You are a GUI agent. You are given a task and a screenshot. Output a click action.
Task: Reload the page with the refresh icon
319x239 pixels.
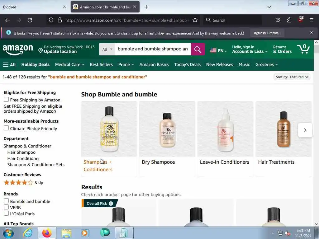point(30,20)
